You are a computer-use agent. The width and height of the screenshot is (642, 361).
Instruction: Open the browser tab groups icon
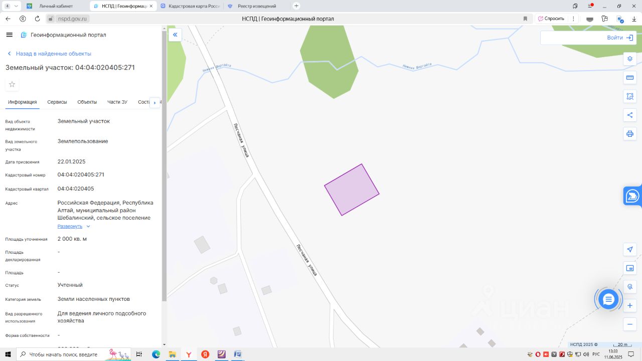tap(575, 6)
